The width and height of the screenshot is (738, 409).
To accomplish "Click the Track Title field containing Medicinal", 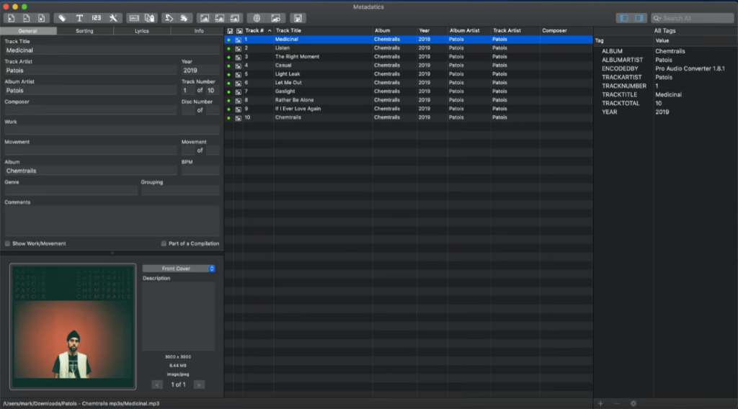I will point(112,50).
